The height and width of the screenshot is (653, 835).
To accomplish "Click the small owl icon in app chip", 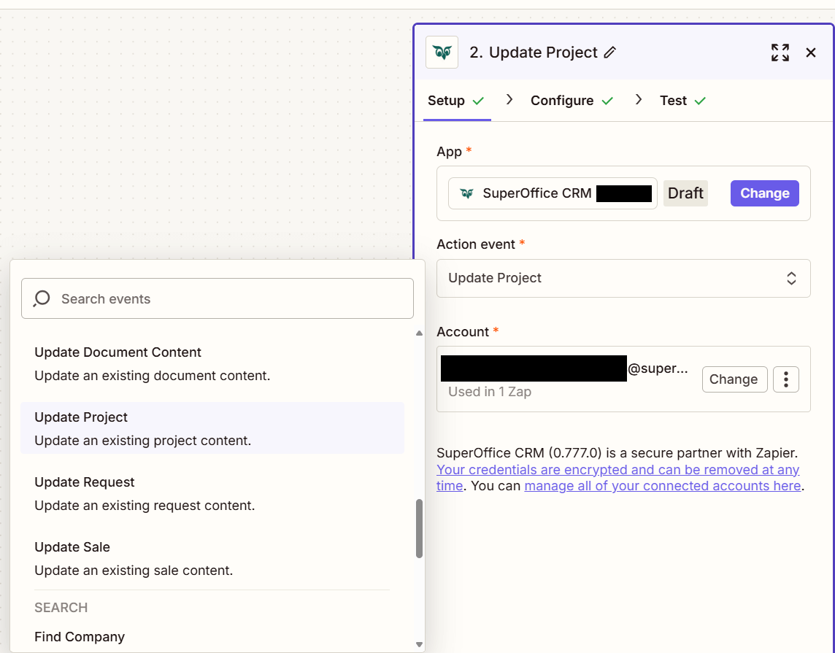I will click(466, 193).
